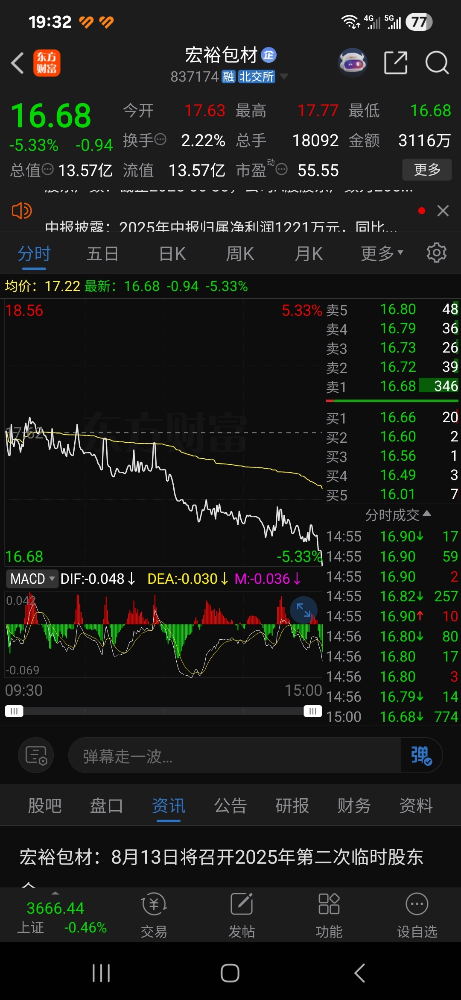This screenshot has width=461, height=1000.
Task: Tap the 融 margin badge
Action: coord(229,76)
